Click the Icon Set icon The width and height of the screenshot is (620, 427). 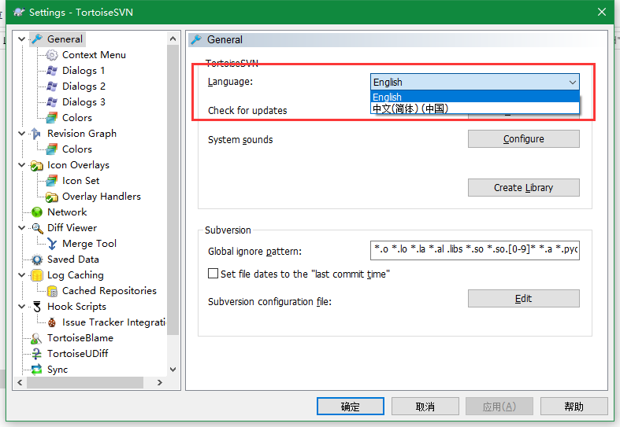[52, 181]
